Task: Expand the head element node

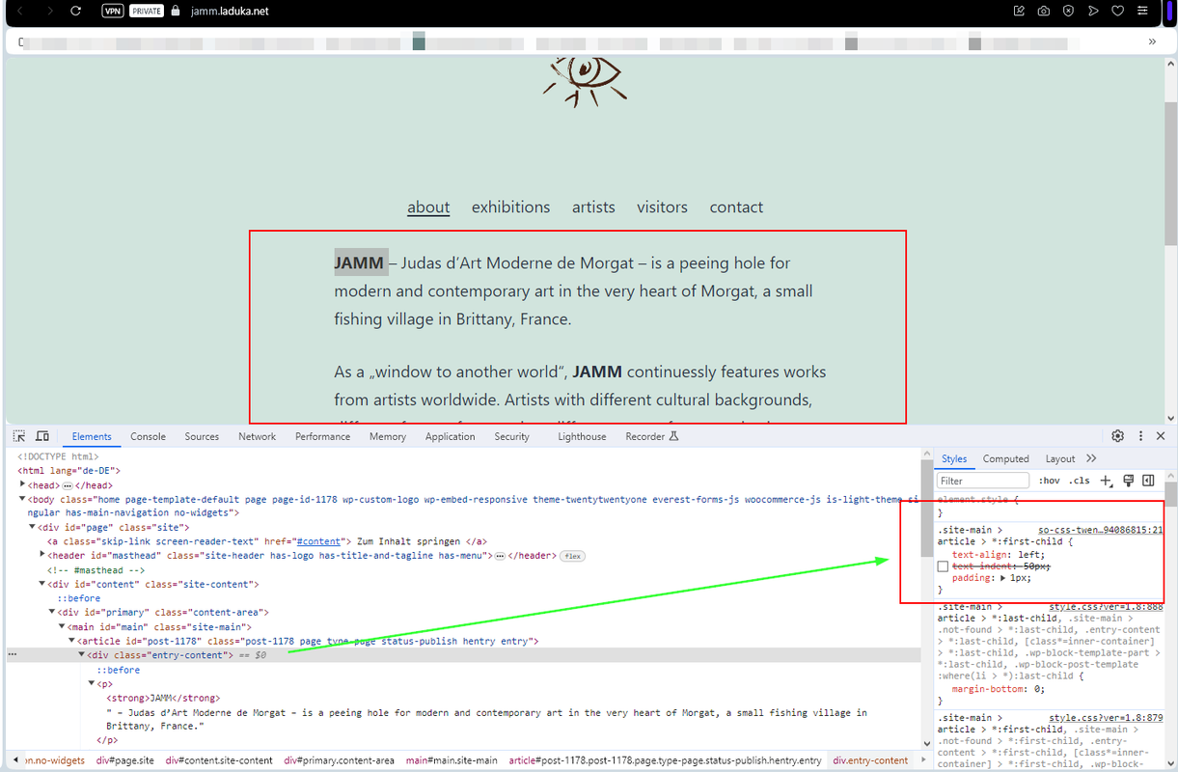Action: (22, 484)
